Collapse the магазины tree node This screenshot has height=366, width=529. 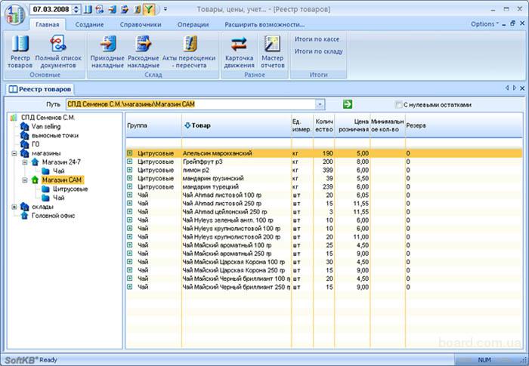click(14, 153)
